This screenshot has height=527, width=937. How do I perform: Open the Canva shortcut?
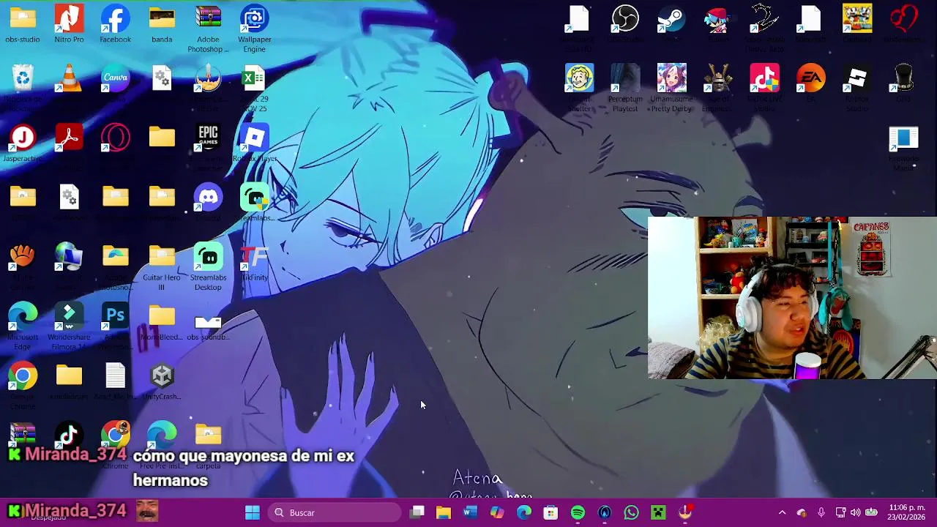coord(115,78)
